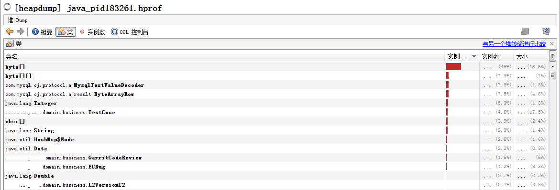
Task: Open the OQL 控制台 console
Action: [130, 32]
